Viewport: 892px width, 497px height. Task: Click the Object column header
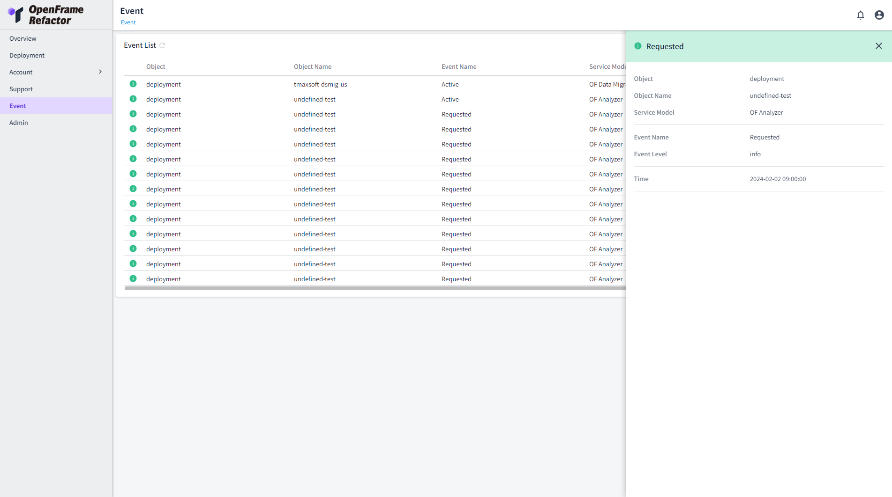156,66
